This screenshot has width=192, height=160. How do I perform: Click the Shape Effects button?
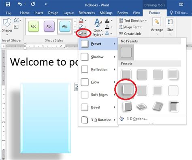click(83, 33)
